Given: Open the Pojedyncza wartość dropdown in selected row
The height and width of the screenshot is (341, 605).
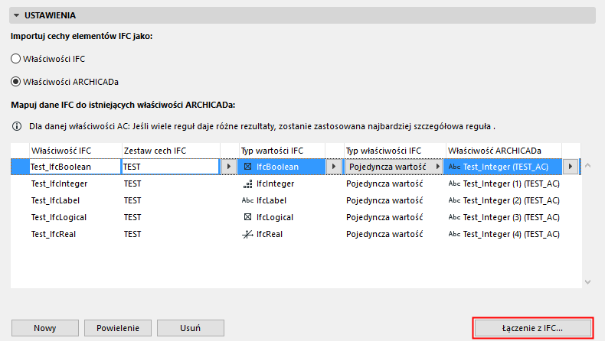Looking at the screenshot, I should 394,167.
